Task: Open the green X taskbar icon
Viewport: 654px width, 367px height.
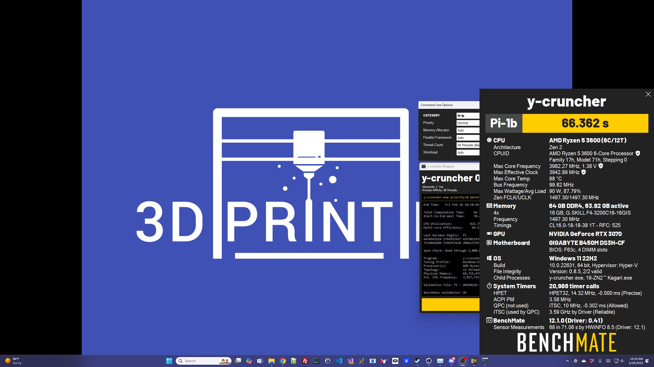Action: 361,361
